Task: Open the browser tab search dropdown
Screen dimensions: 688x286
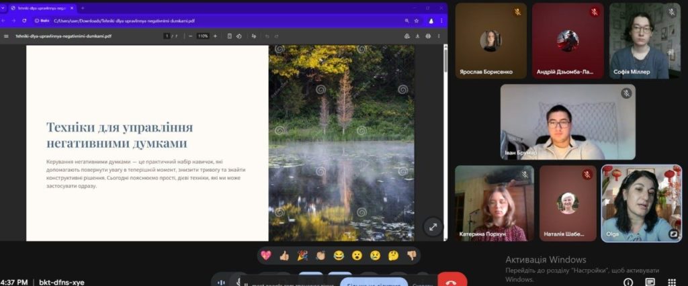Action: click(x=5, y=8)
